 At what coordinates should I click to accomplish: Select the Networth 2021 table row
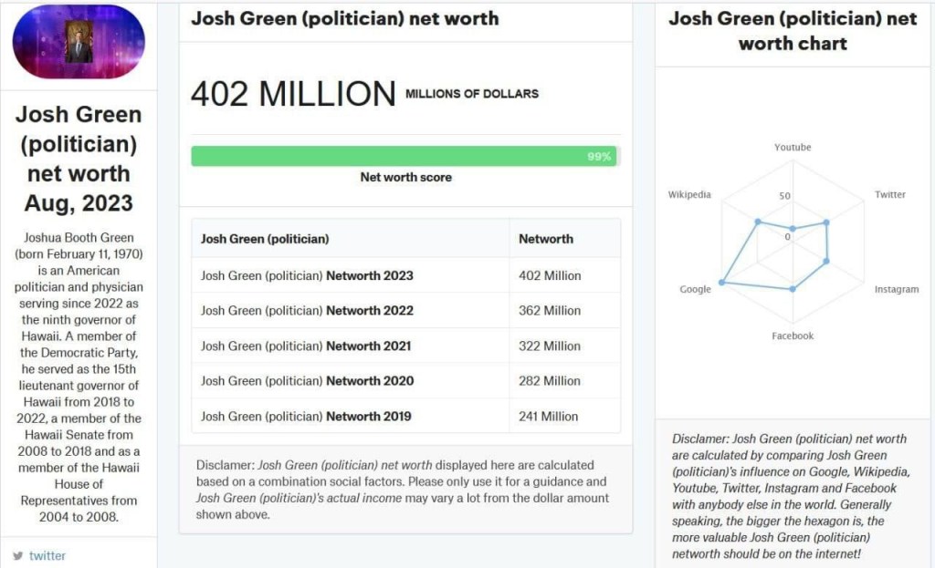(x=405, y=346)
